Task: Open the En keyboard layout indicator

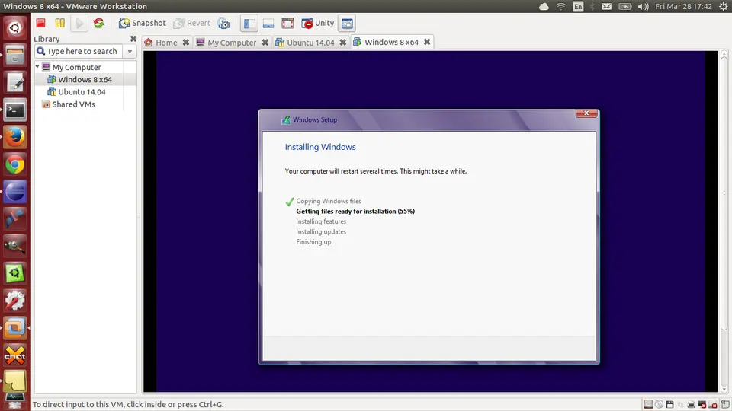Action: (x=578, y=7)
